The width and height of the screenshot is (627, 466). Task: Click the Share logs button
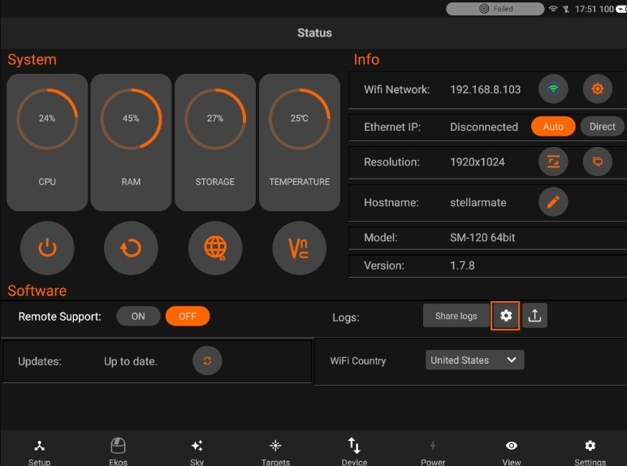[x=456, y=316]
